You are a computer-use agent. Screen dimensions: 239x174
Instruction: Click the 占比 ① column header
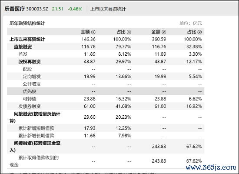[124, 32]
